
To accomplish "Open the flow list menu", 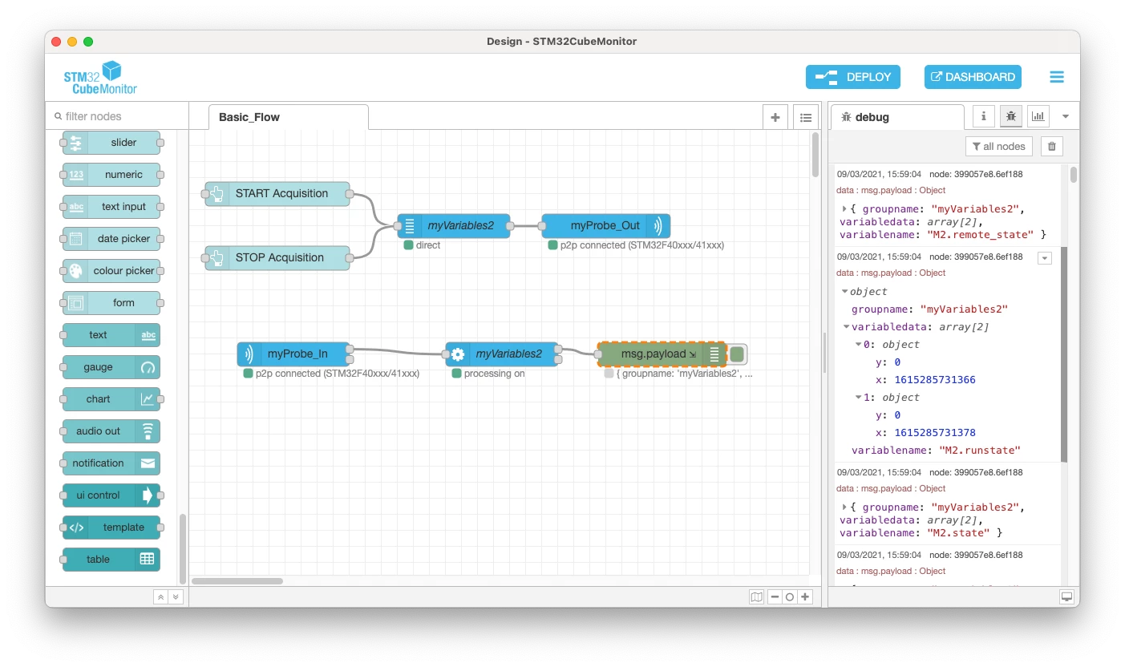I will point(806,117).
